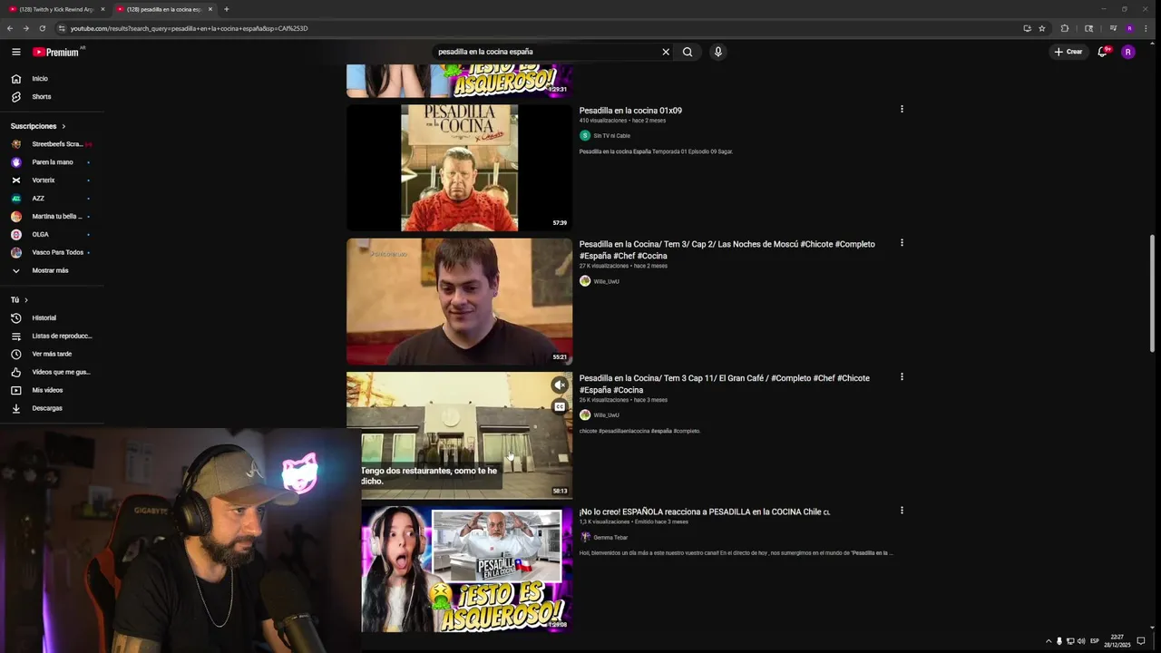The height and width of the screenshot is (653, 1161).
Task: Open OLGA subscription channel
Action: (52, 235)
